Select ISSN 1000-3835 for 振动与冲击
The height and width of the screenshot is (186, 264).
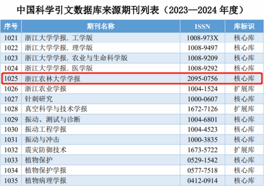[x=202, y=139]
